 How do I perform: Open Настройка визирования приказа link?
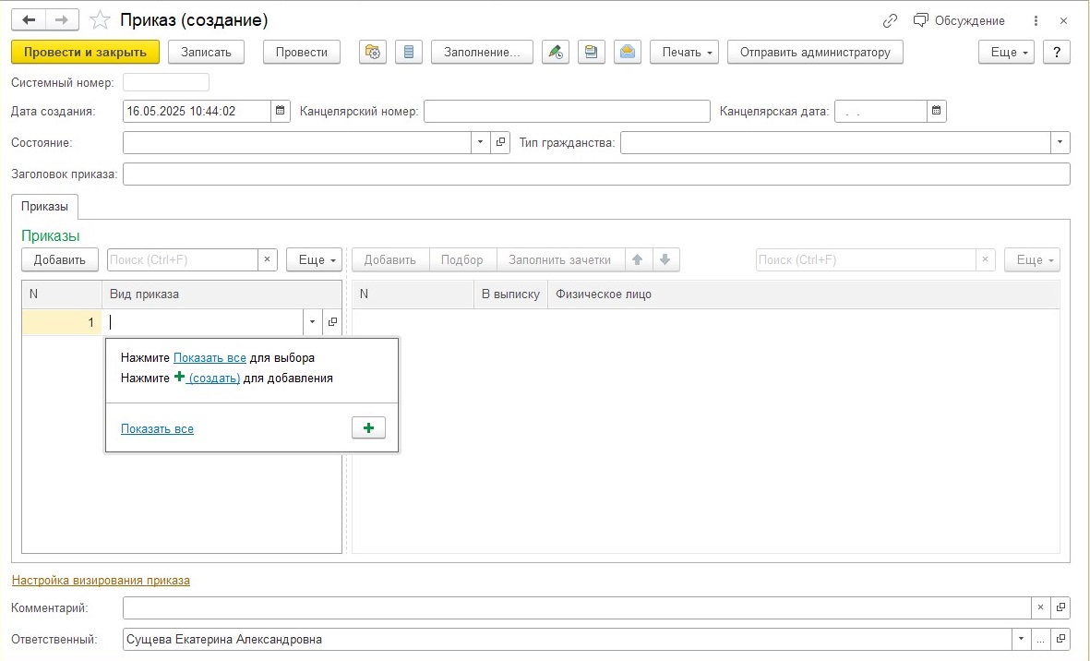pyautogui.click(x=101, y=581)
